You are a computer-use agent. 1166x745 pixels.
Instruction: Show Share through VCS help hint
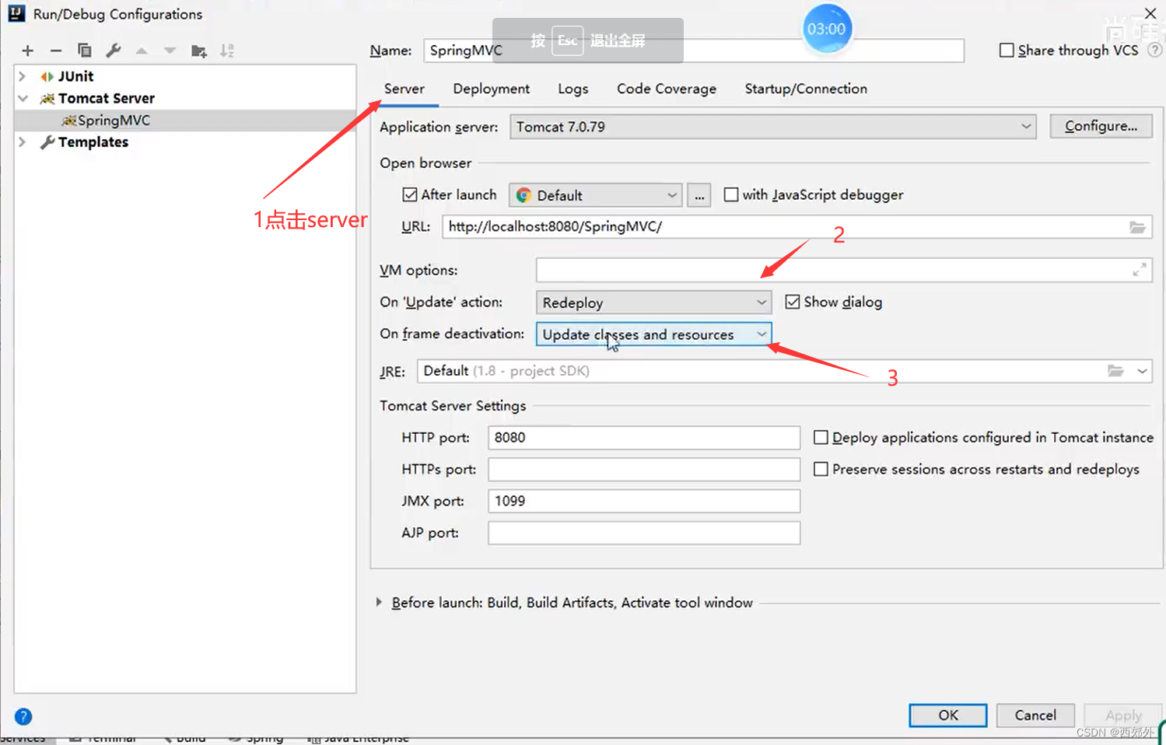coord(1155,50)
